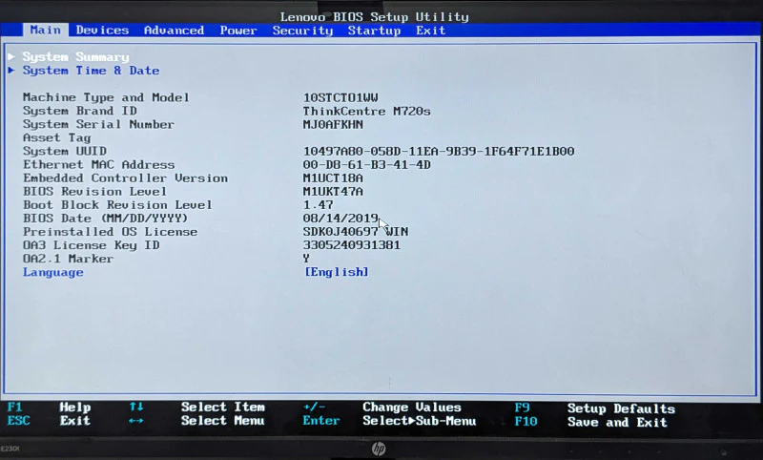Click the BIOS Revision Level label

[x=94, y=192]
